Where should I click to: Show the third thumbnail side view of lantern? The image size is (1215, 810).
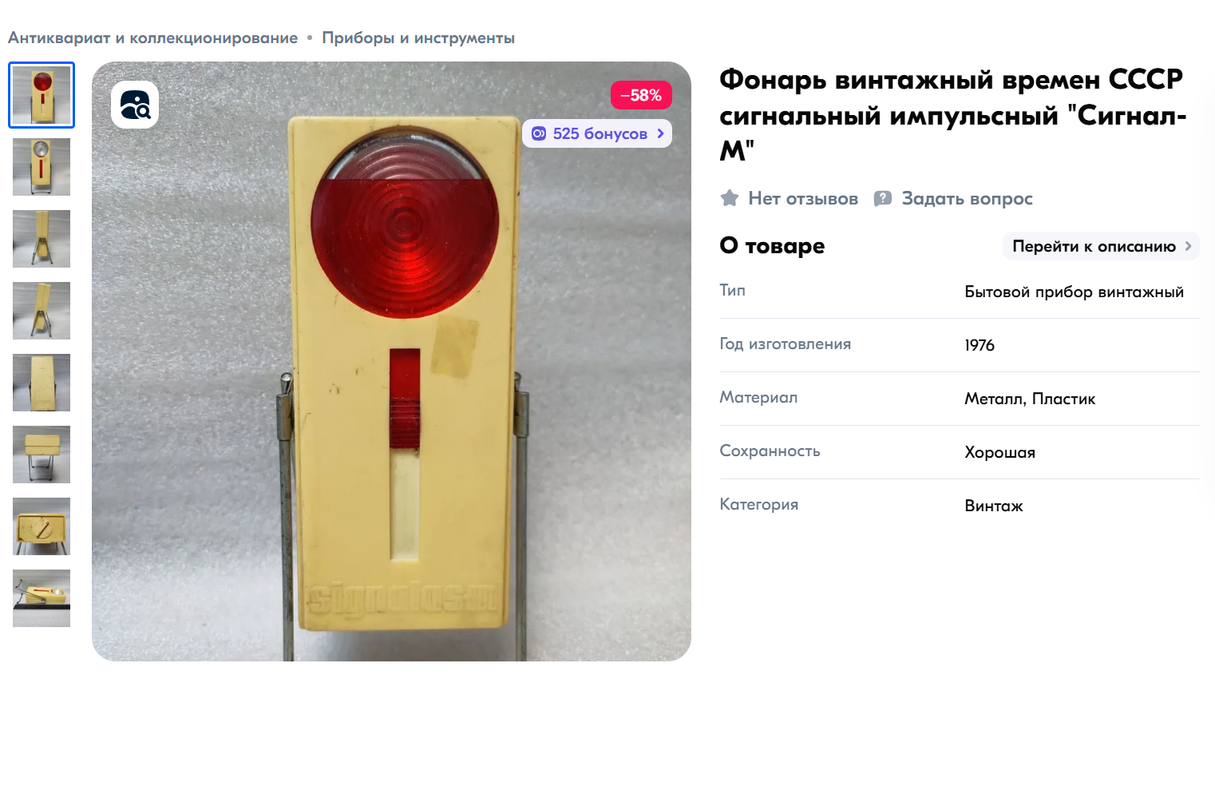pos(42,239)
